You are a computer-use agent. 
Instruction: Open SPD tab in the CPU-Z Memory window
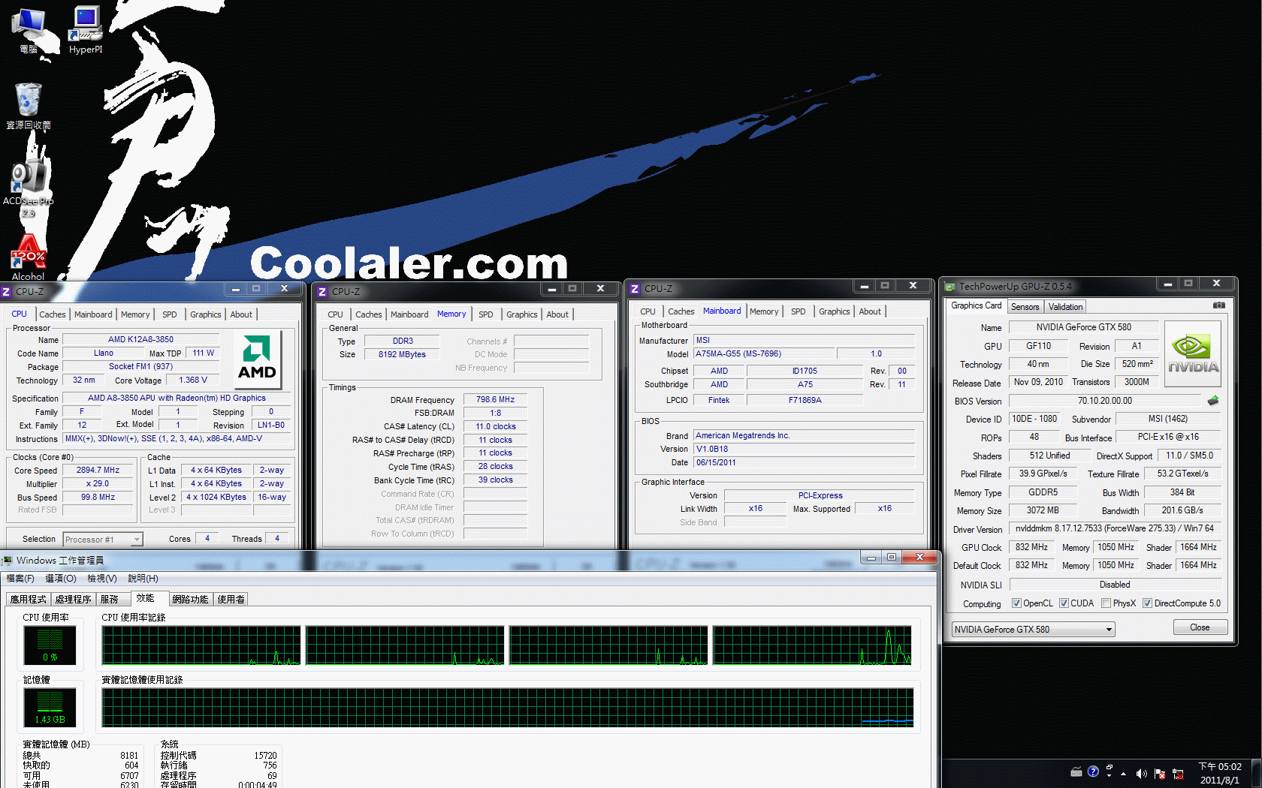tap(486, 314)
